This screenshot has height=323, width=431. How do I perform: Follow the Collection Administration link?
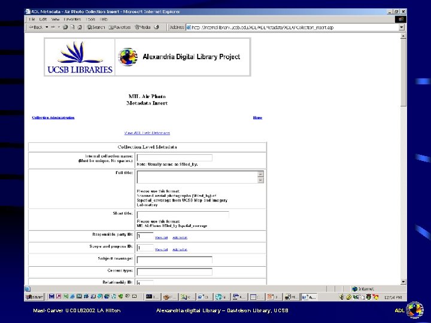coord(53,118)
